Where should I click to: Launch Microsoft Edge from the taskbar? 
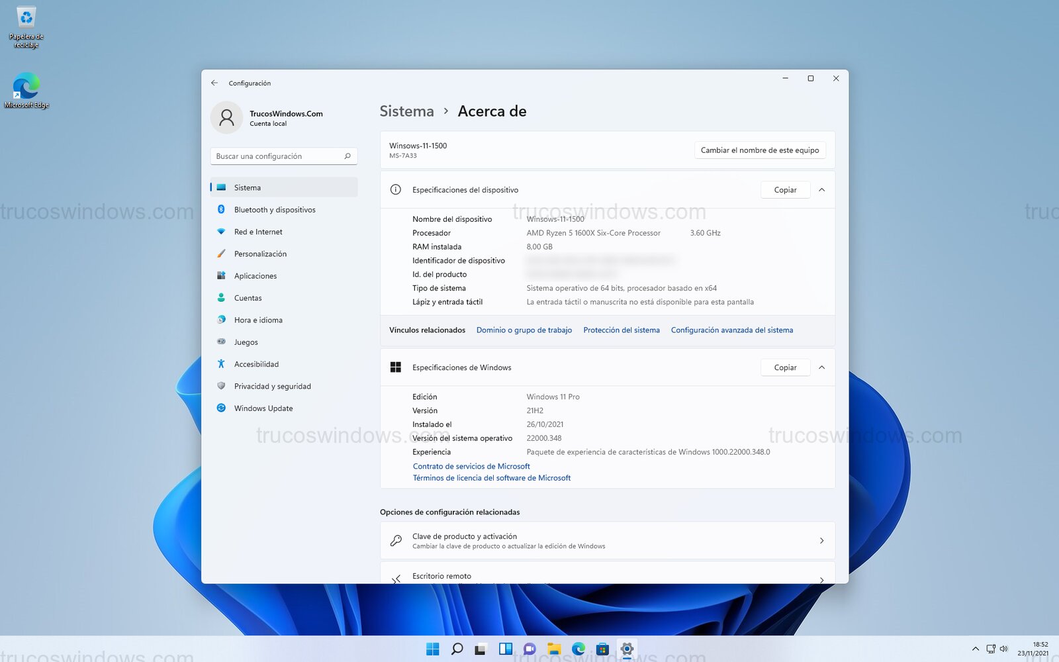[577, 649]
